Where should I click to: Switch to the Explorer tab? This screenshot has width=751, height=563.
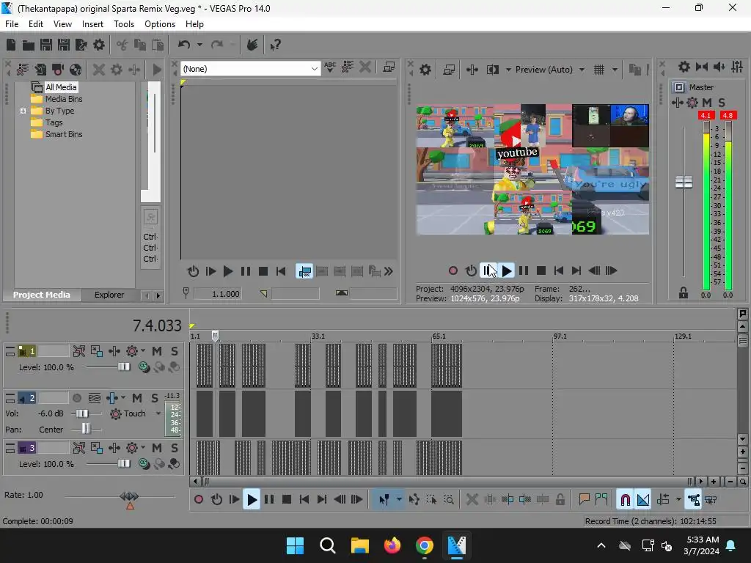(109, 295)
